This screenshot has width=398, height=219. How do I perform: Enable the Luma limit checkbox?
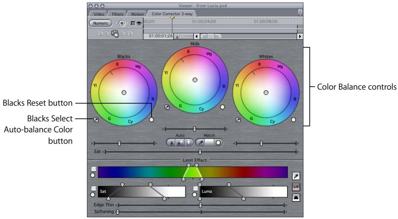tap(195, 189)
